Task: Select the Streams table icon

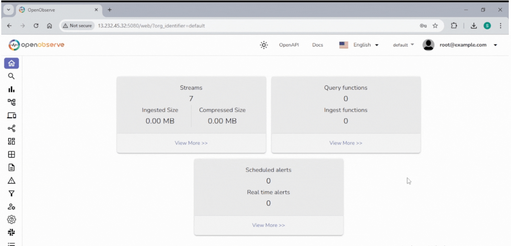Action: [11, 154]
